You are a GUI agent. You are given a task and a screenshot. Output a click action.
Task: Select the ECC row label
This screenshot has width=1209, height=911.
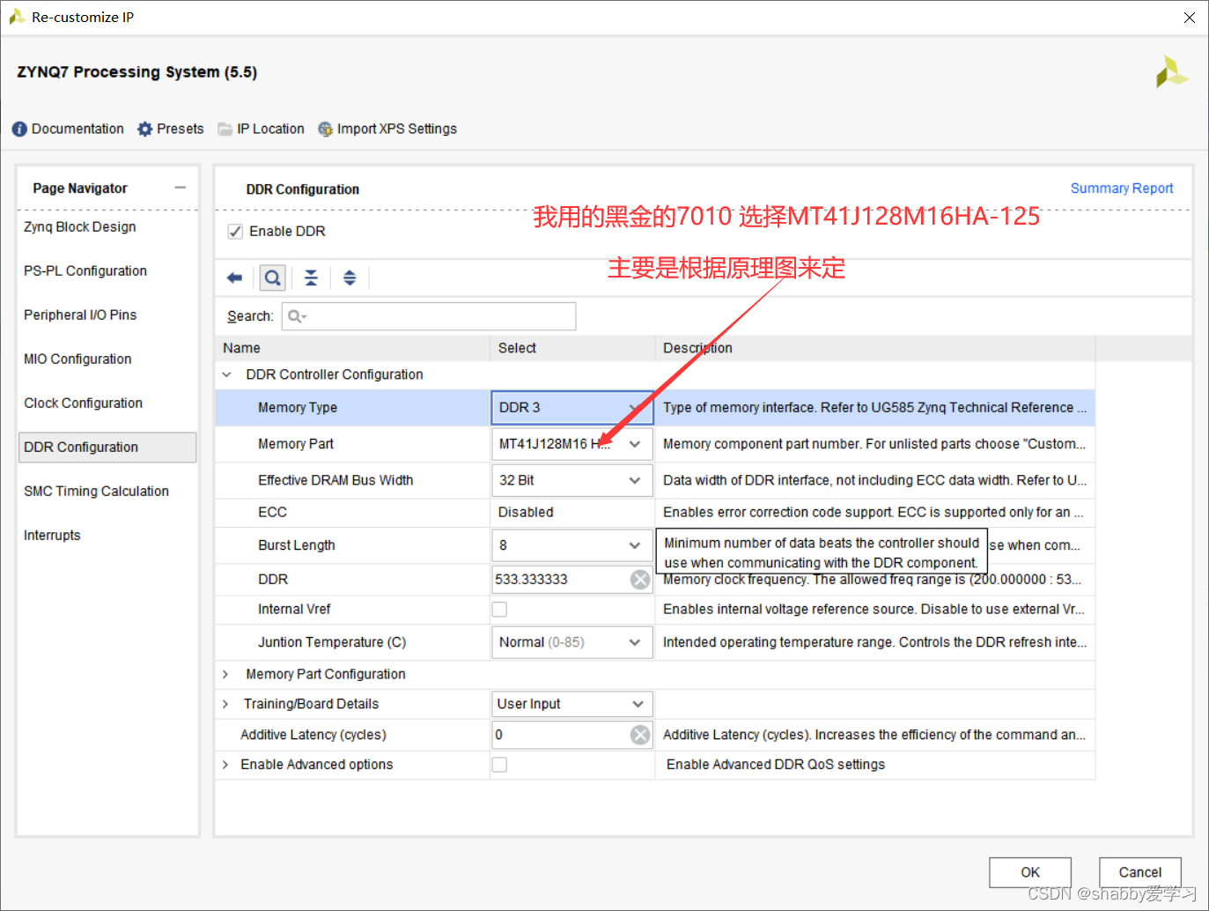point(272,512)
